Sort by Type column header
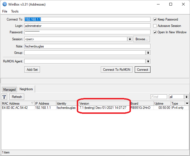190x156 pixels. click(x=178, y=103)
